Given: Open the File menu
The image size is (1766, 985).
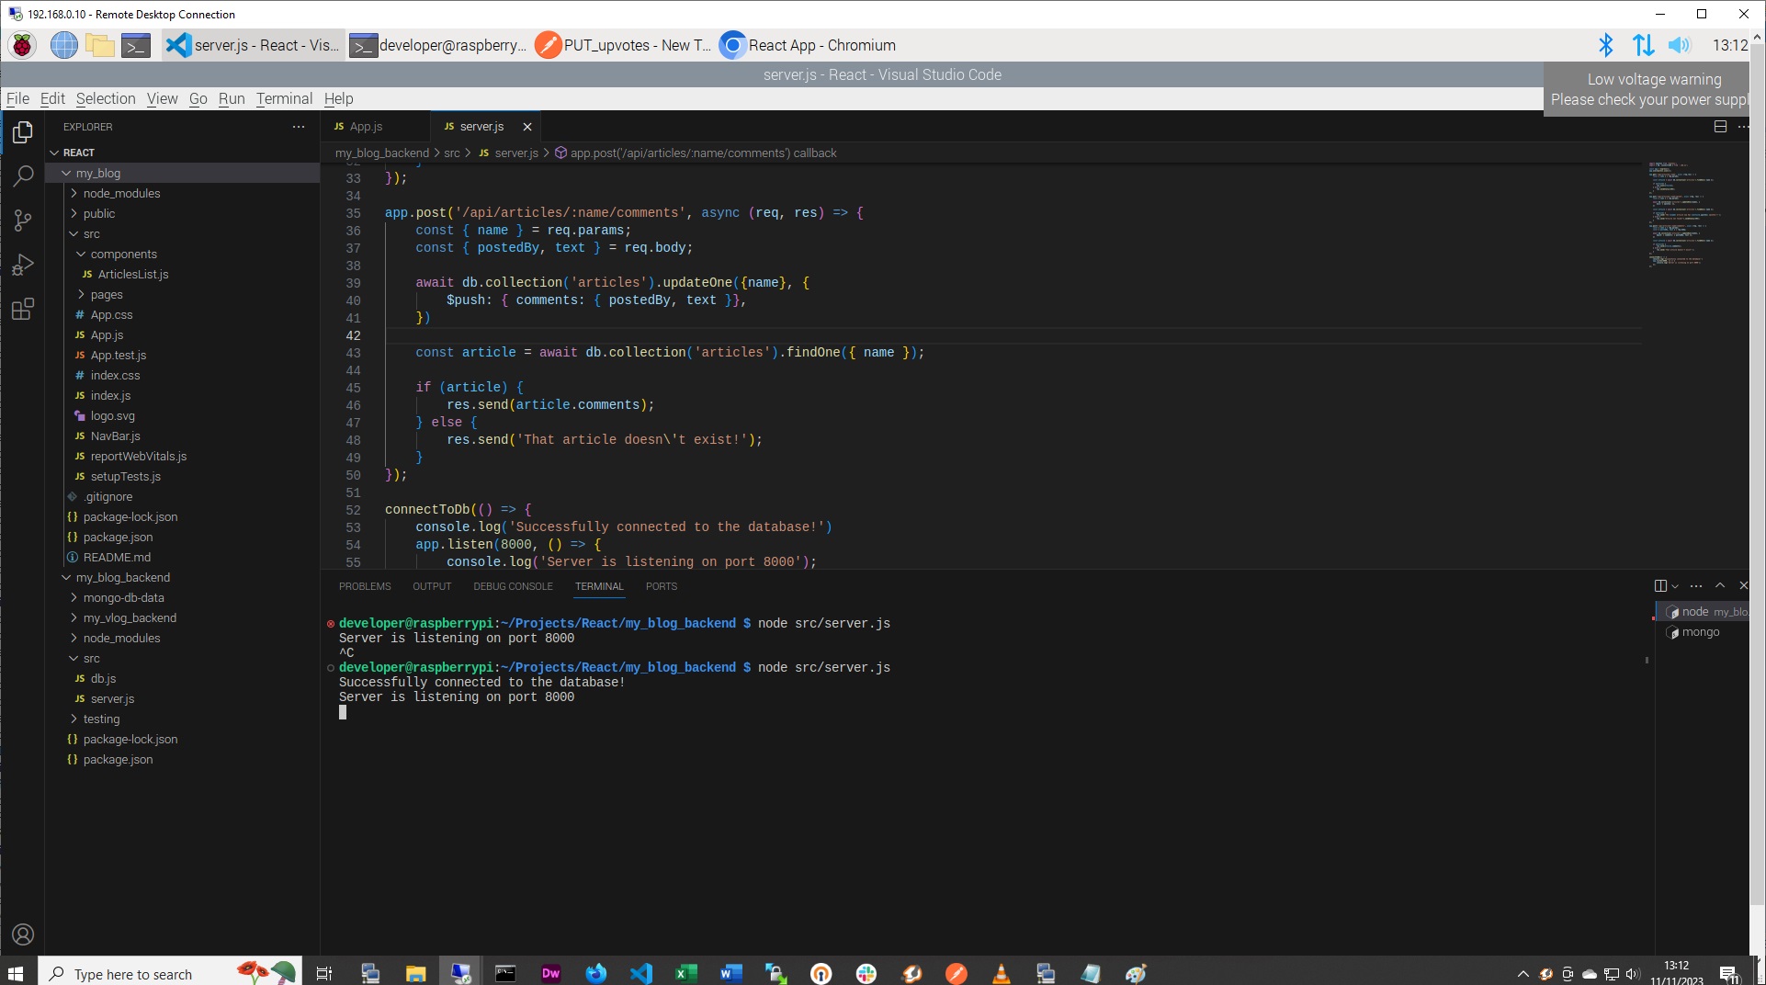Looking at the screenshot, I should [17, 98].
